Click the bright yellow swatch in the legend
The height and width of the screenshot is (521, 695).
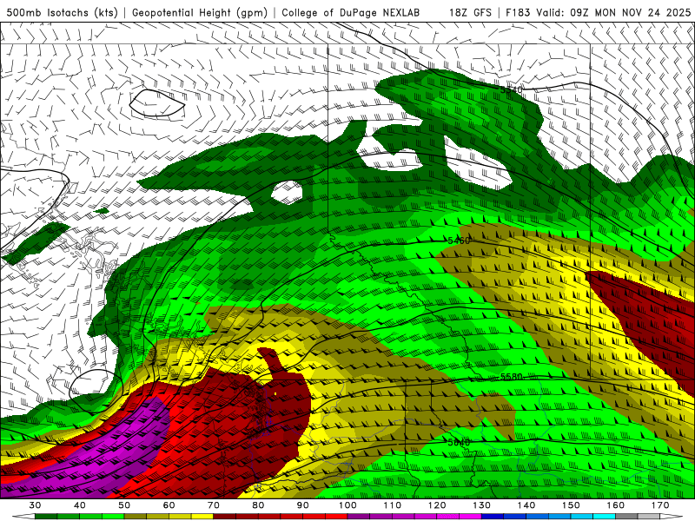coord(202,517)
